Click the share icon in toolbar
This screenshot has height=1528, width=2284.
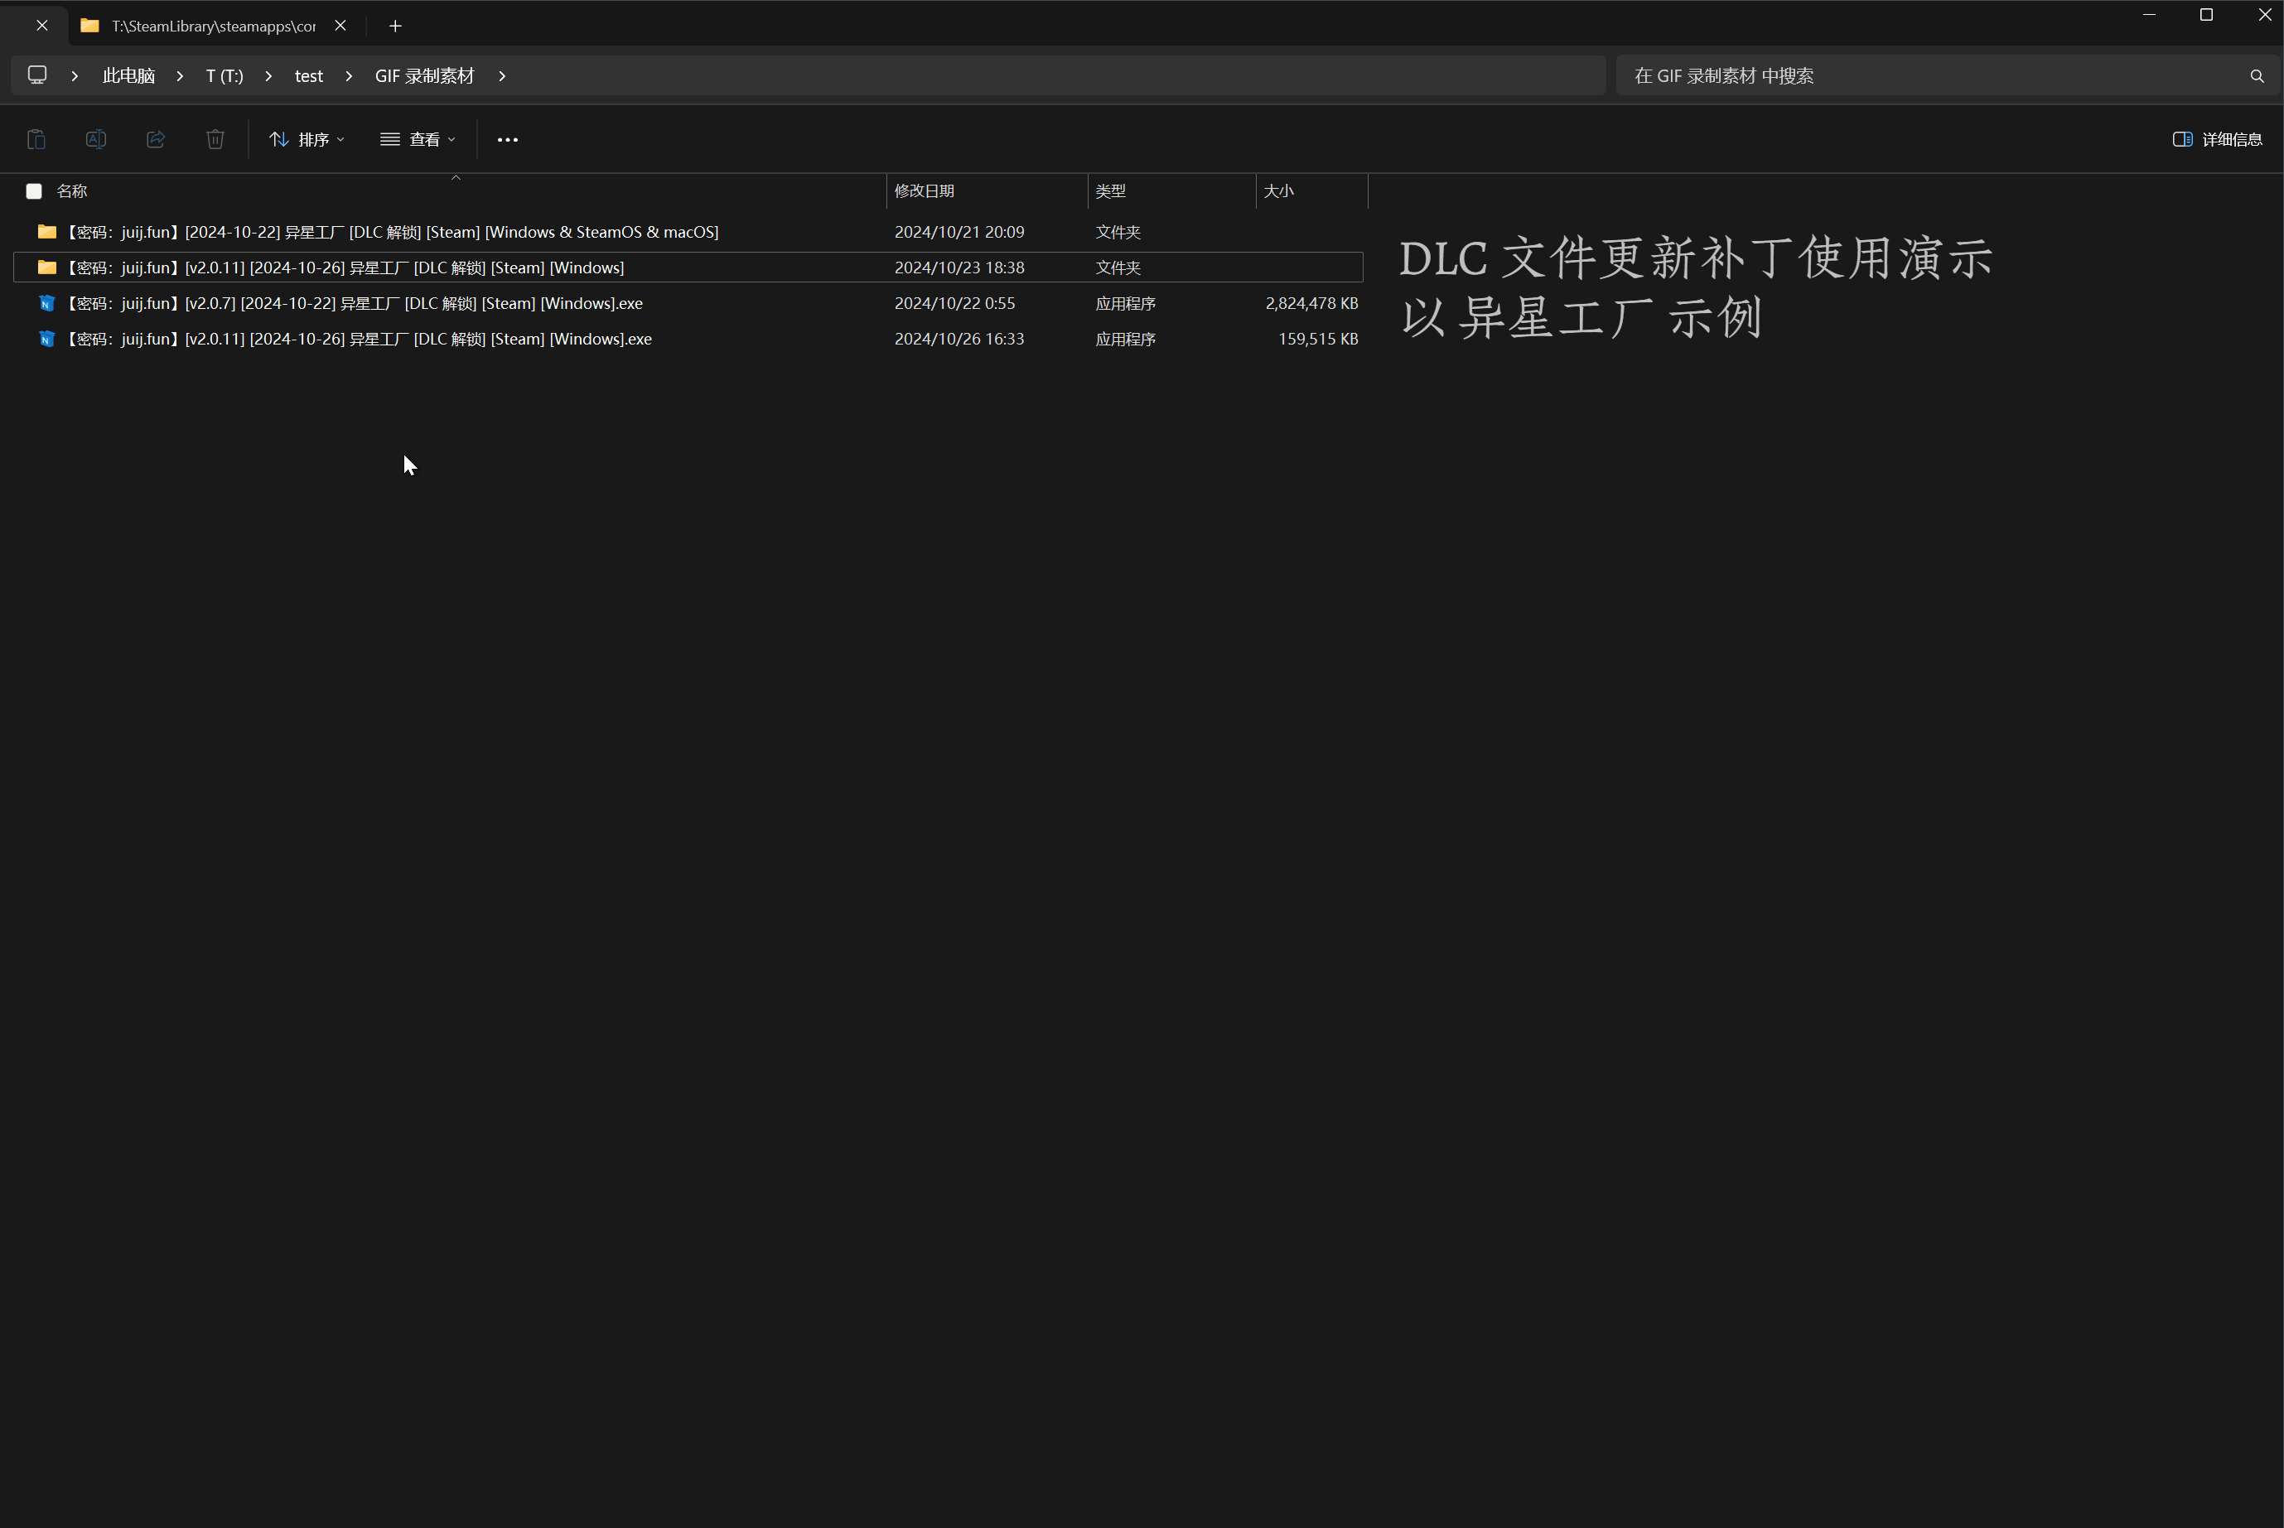tap(156, 139)
